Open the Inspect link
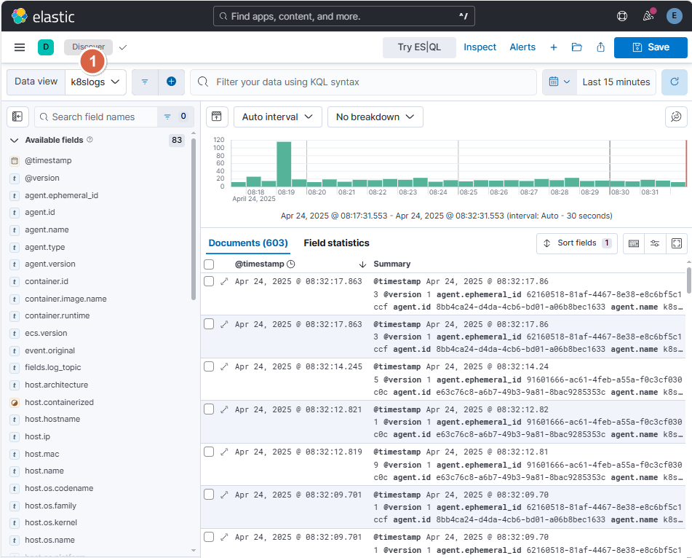Screen dimensions: 692x558 coord(480,47)
